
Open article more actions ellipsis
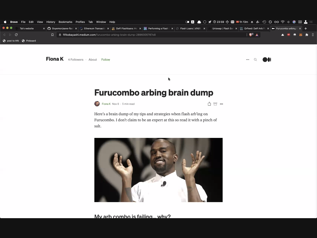[x=221, y=104]
